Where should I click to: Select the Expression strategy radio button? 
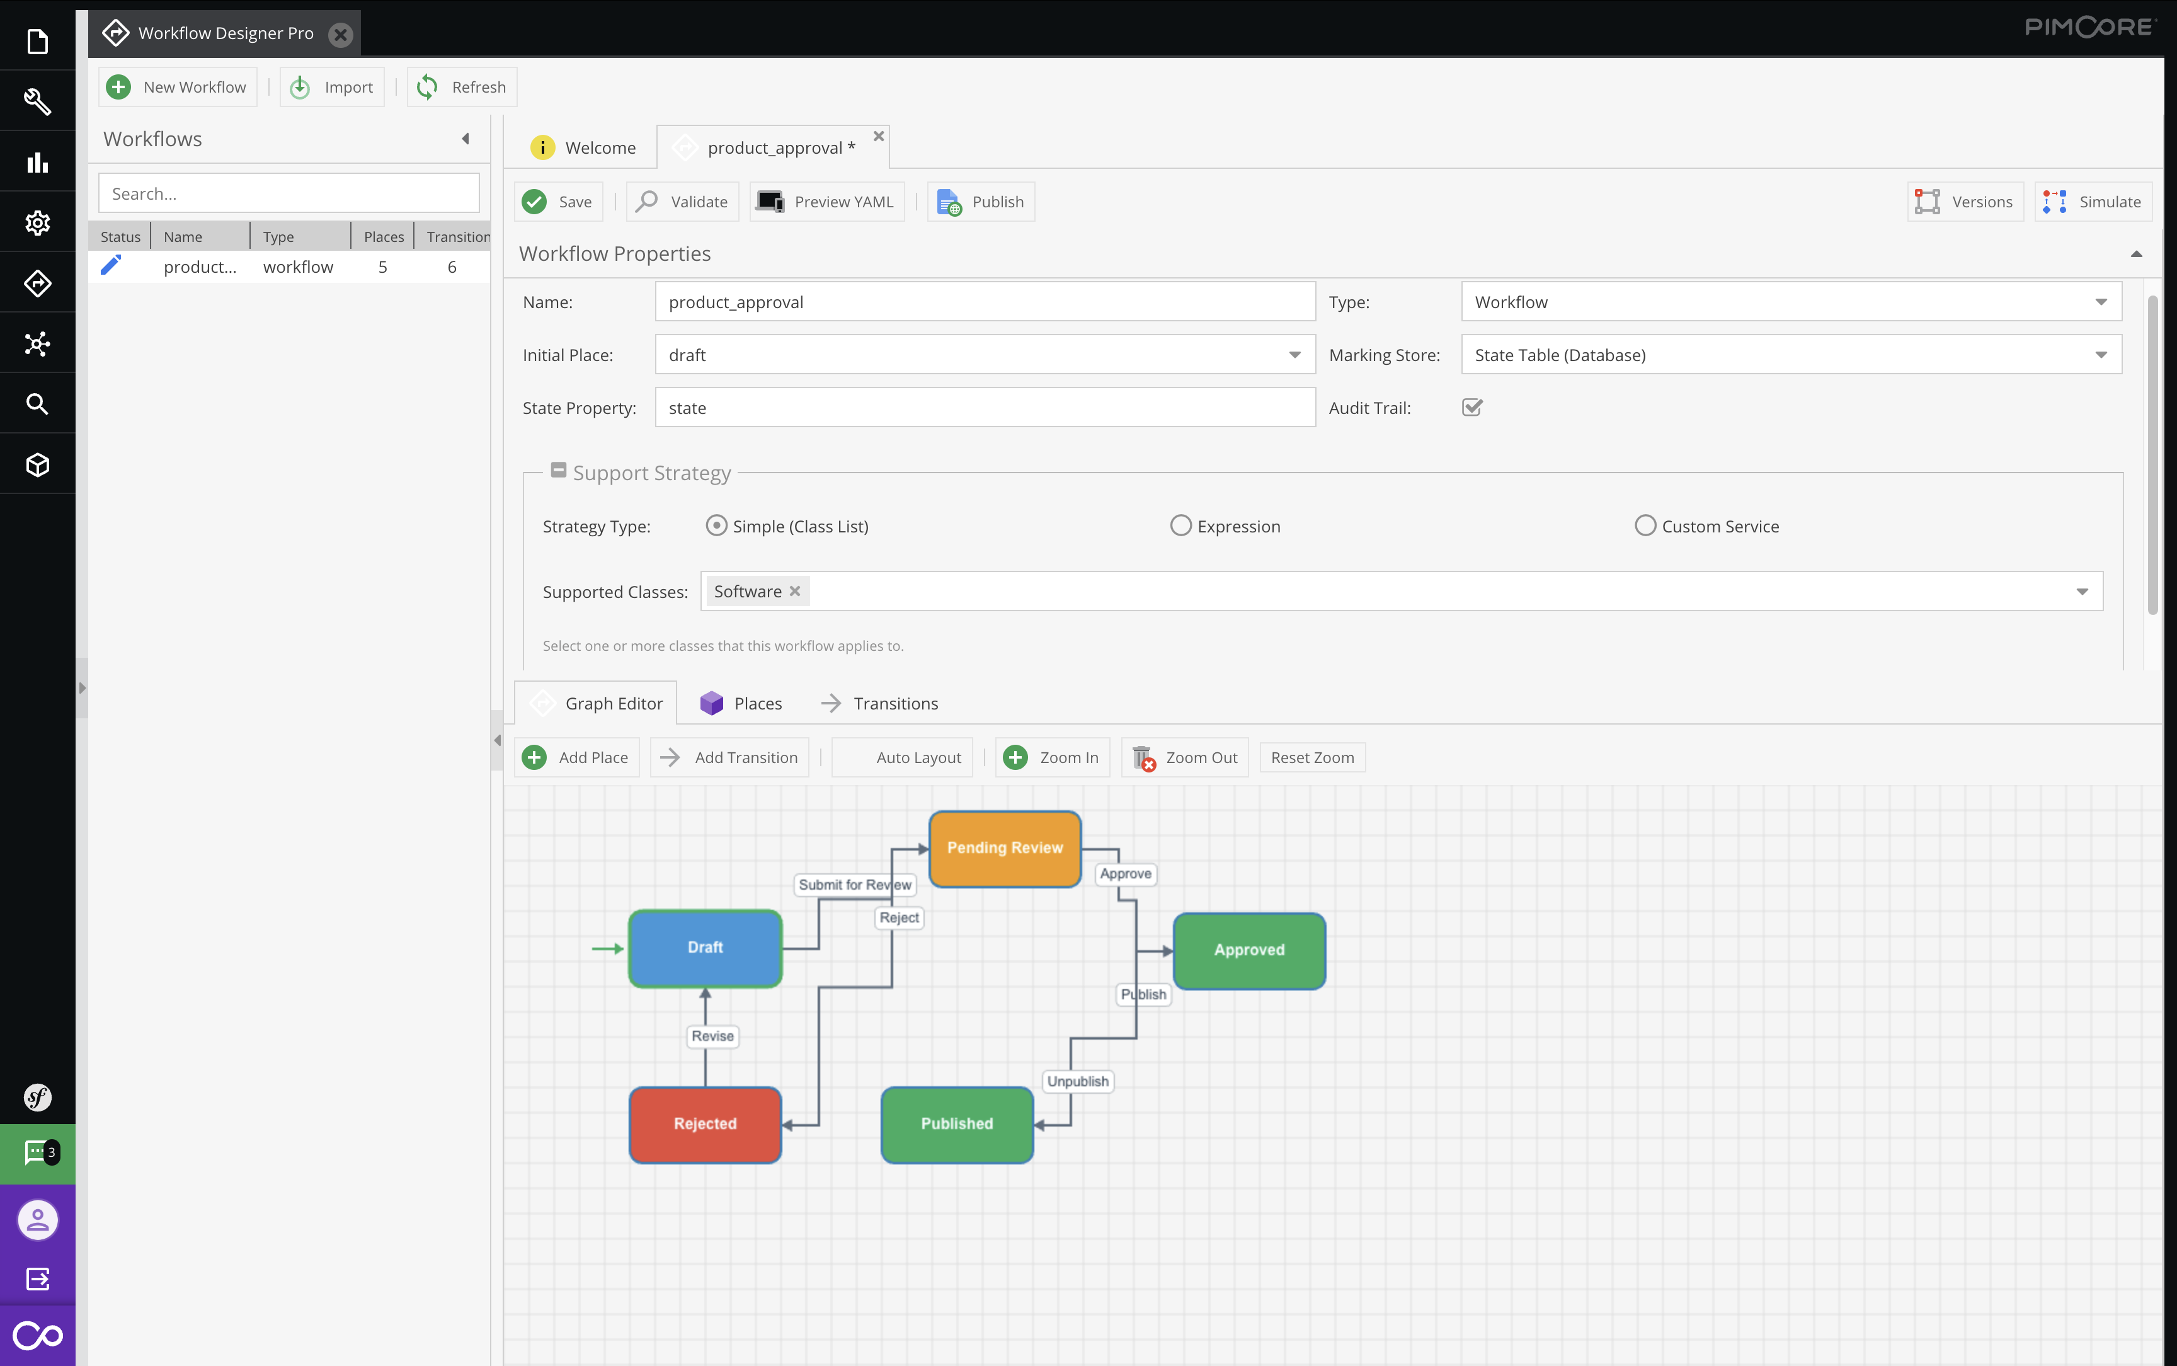point(1180,525)
